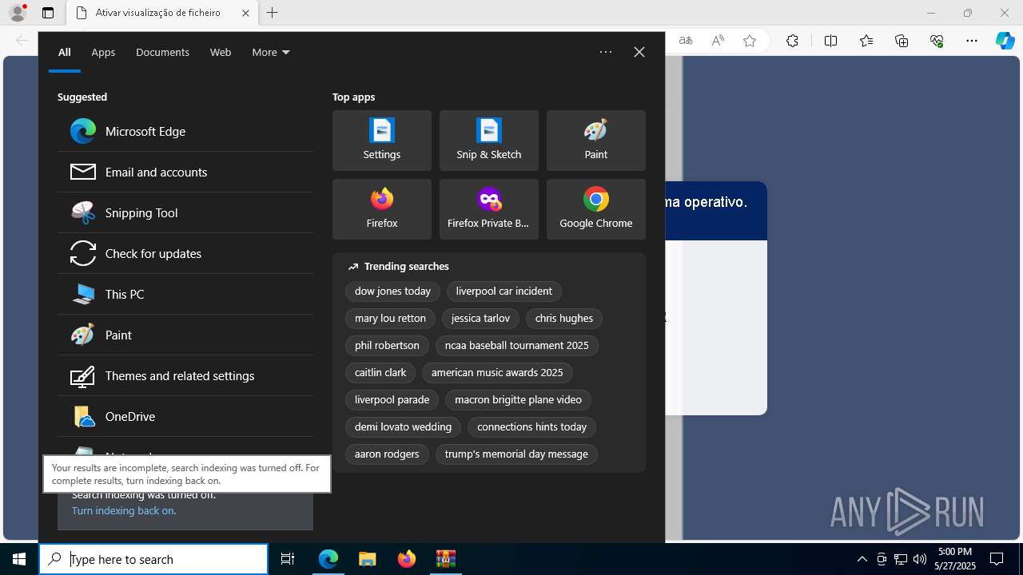Viewport: 1023px width, 575px height.
Task: Search trending 'chris hughes'
Action: [564, 319]
